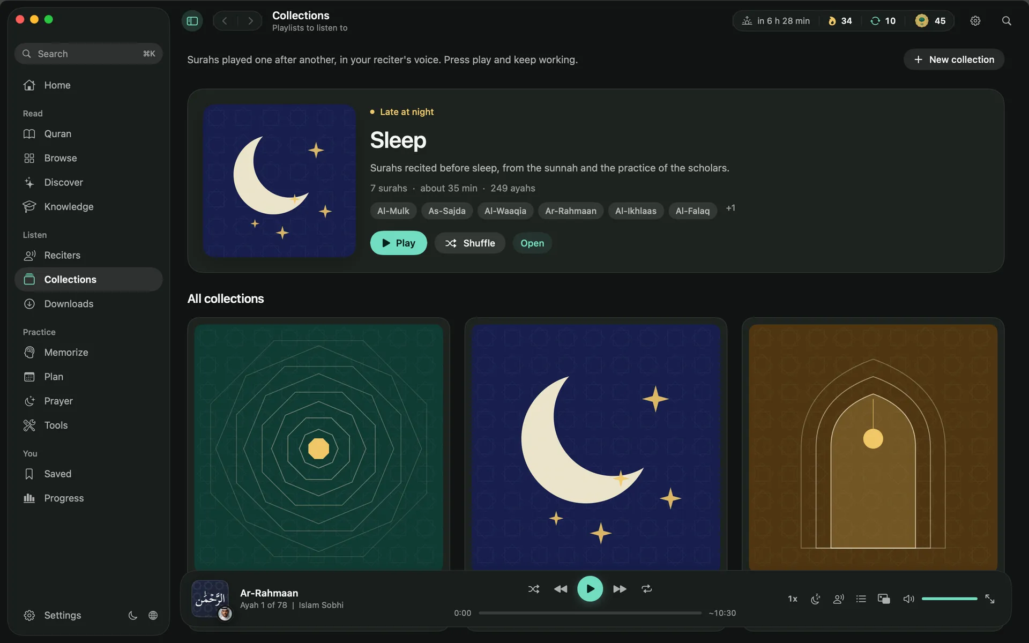Open mini player picture-in-picture icon
Viewport: 1029px width, 643px height.
[884, 599]
